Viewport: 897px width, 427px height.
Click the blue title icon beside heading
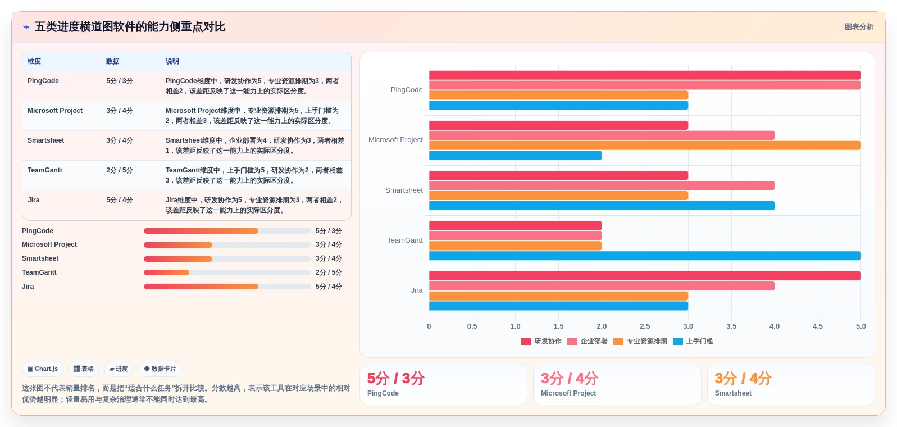26,27
